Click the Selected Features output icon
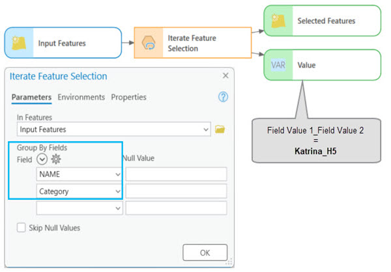The image size is (391, 272). click(x=279, y=21)
